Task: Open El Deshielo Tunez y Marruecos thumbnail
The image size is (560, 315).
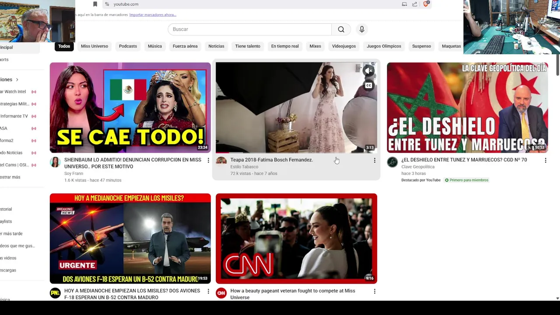Action: 467,108
